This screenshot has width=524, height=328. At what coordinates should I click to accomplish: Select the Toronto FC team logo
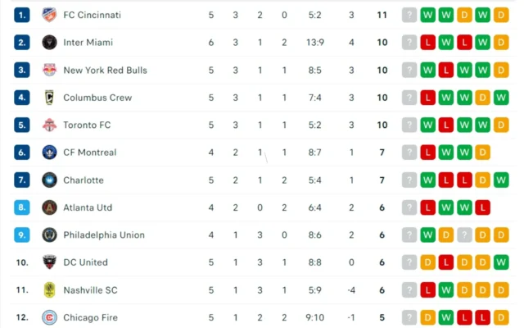tap(49, 125)
